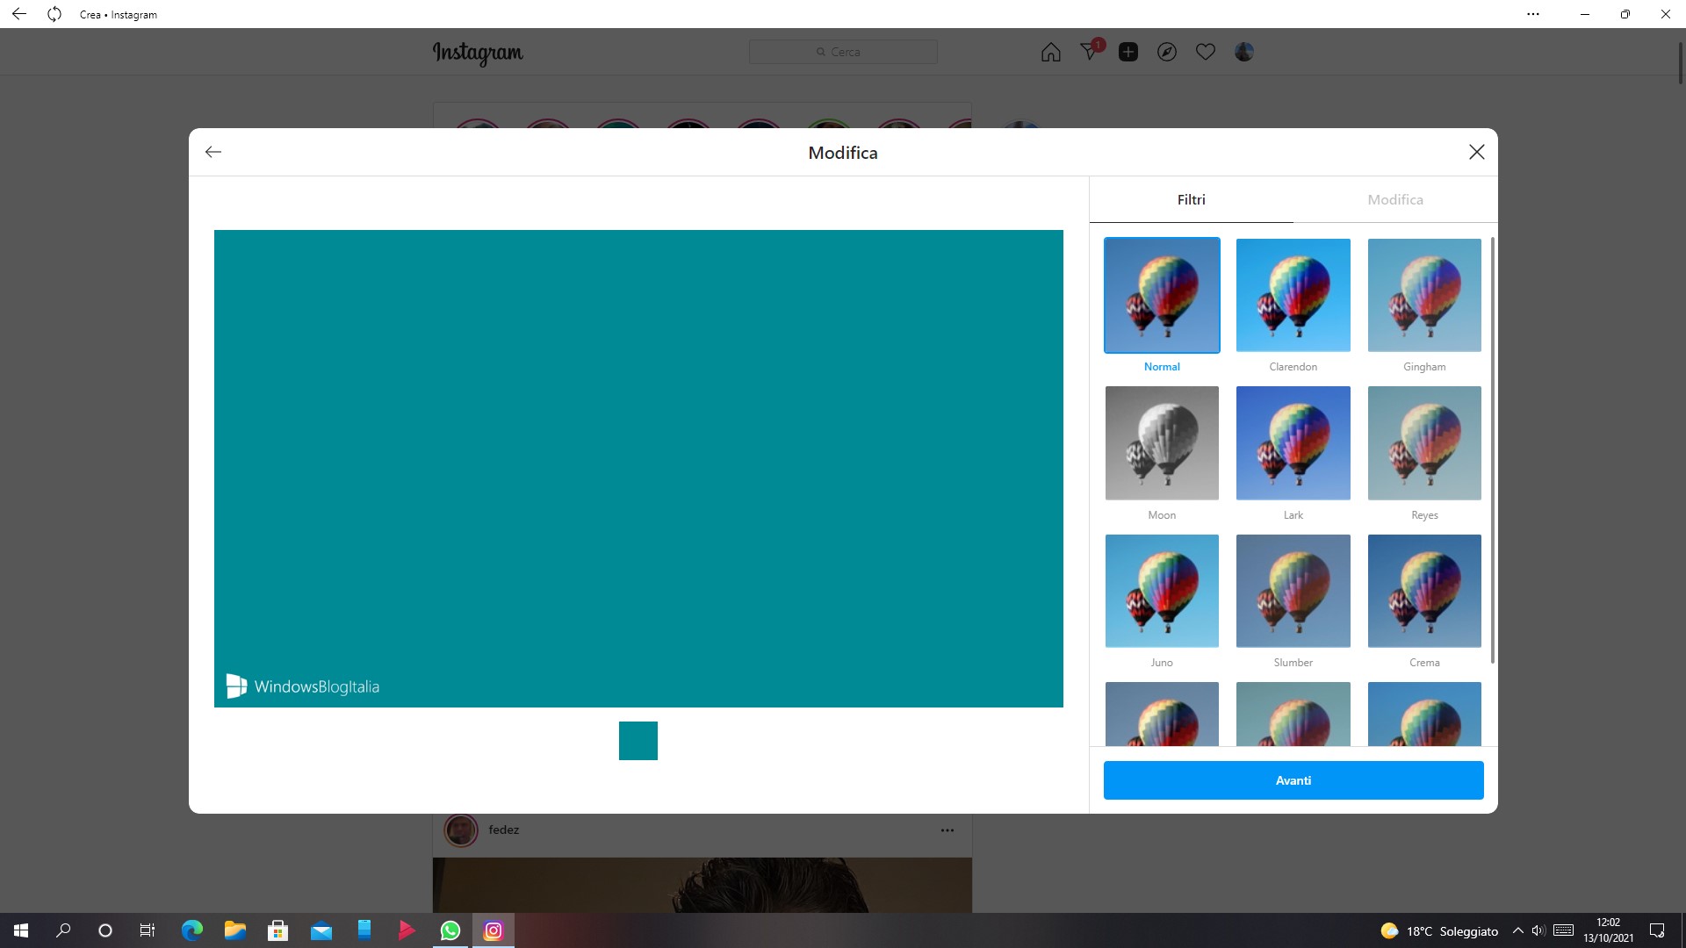Click fedez profile picture

(x=461, y=829)
